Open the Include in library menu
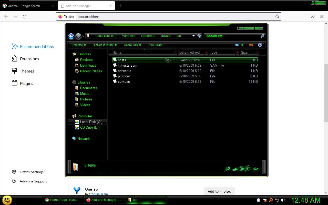 click(105, 45)
